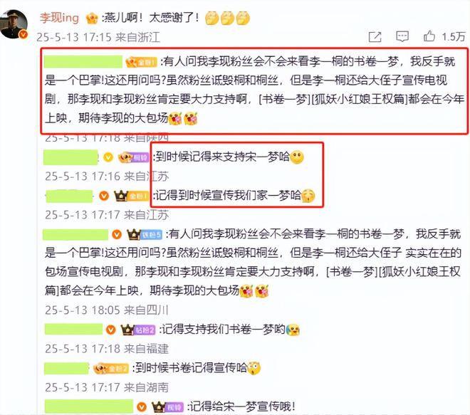470x415 pixels.
Task: Open the first highlighted reply comment text
Action: (254, 90)
